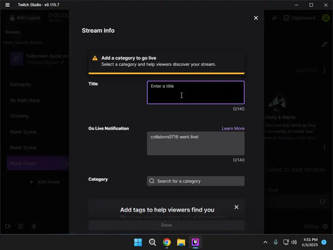Screen dimensions: 333x250
Task: Click the sparkle icon beside Dashboard
Action: pos(274,18)
